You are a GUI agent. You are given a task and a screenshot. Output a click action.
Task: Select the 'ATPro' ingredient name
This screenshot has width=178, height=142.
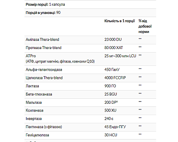point(31,56)
